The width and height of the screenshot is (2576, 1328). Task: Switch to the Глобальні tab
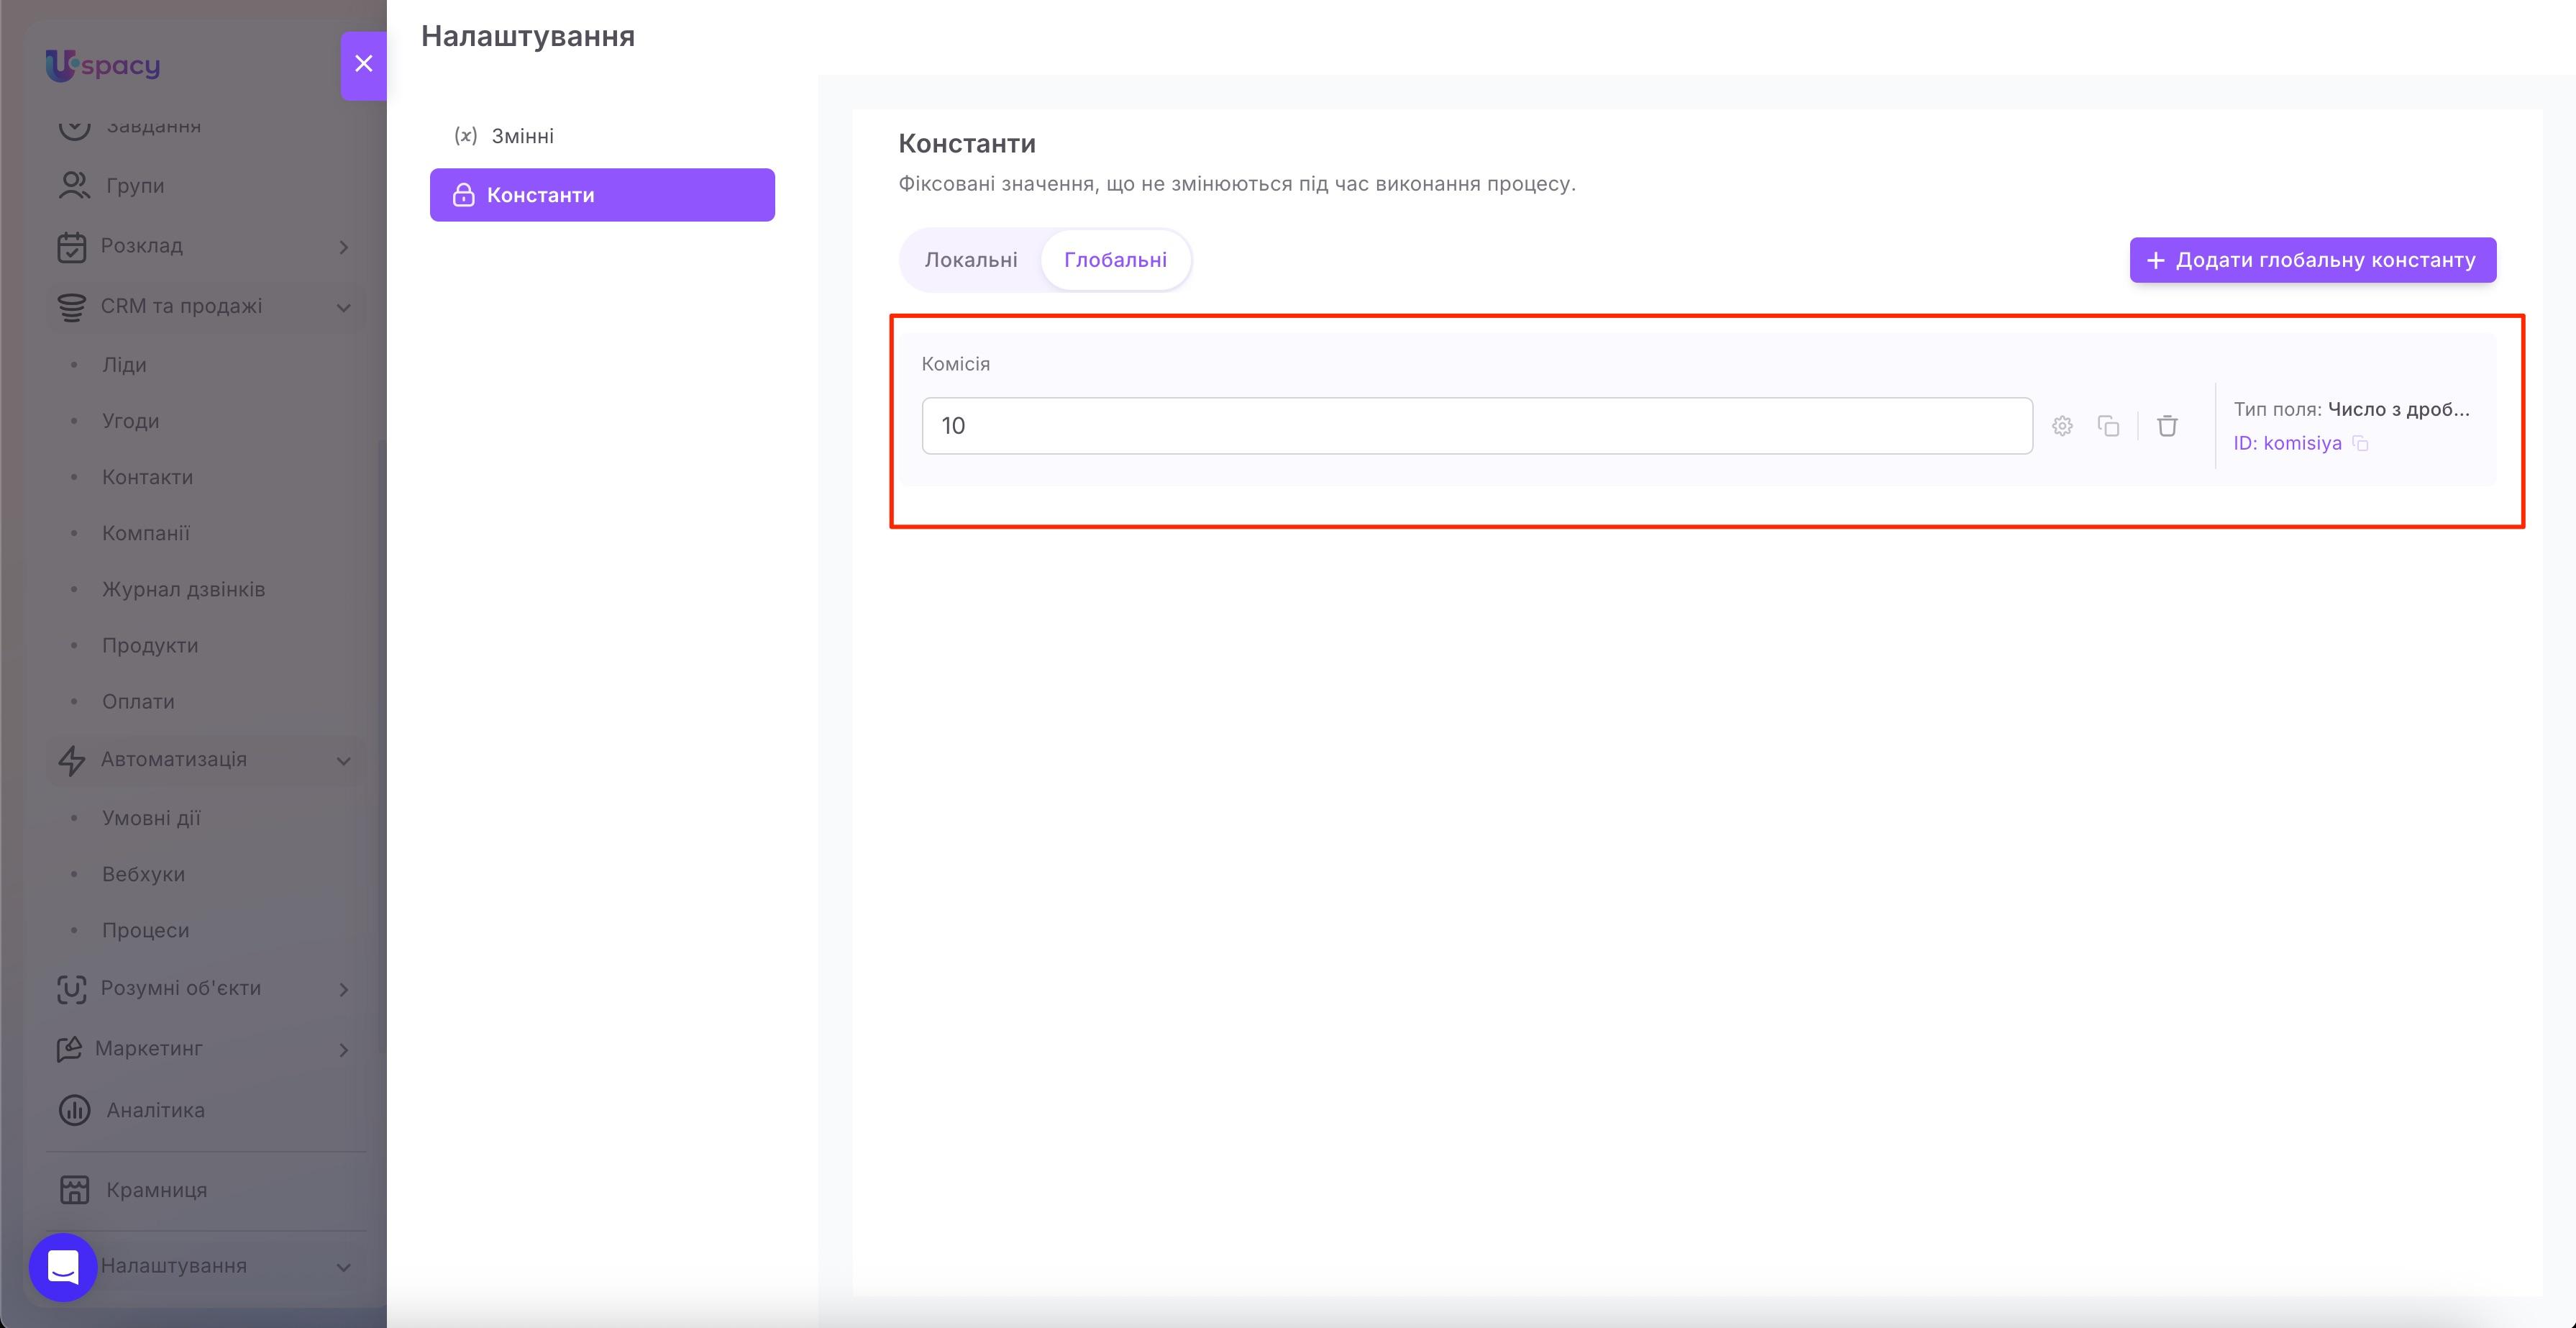click(x=1115, y=260)
